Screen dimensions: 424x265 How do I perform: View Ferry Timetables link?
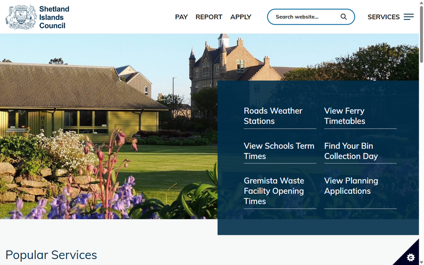pyautogui.click(x=344, y=116)
